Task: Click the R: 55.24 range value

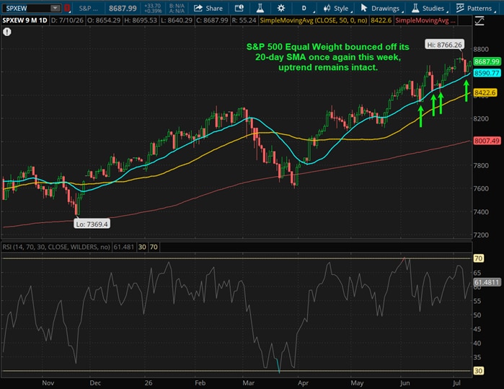Action: coord(244,21)
